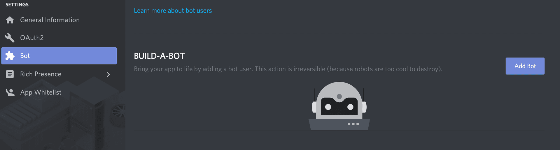560x150 pixels.
Task: Click the home icon beside General Information
Action: click(10, 20)
